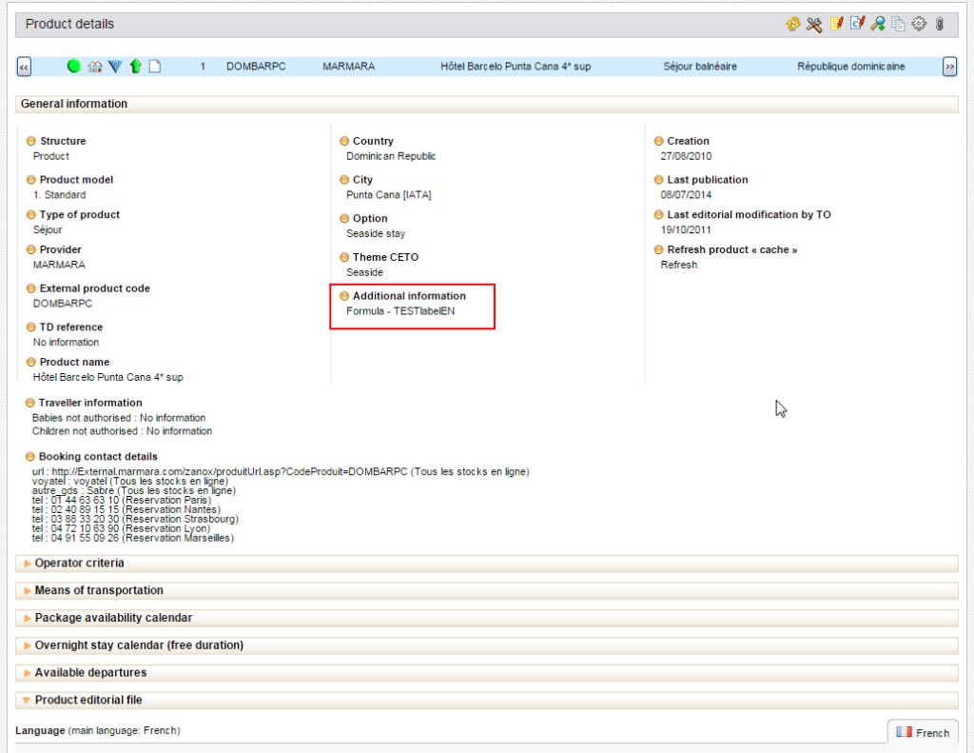Click the euro document edit icon
The image size is (974, 753).
click(857, 24)
